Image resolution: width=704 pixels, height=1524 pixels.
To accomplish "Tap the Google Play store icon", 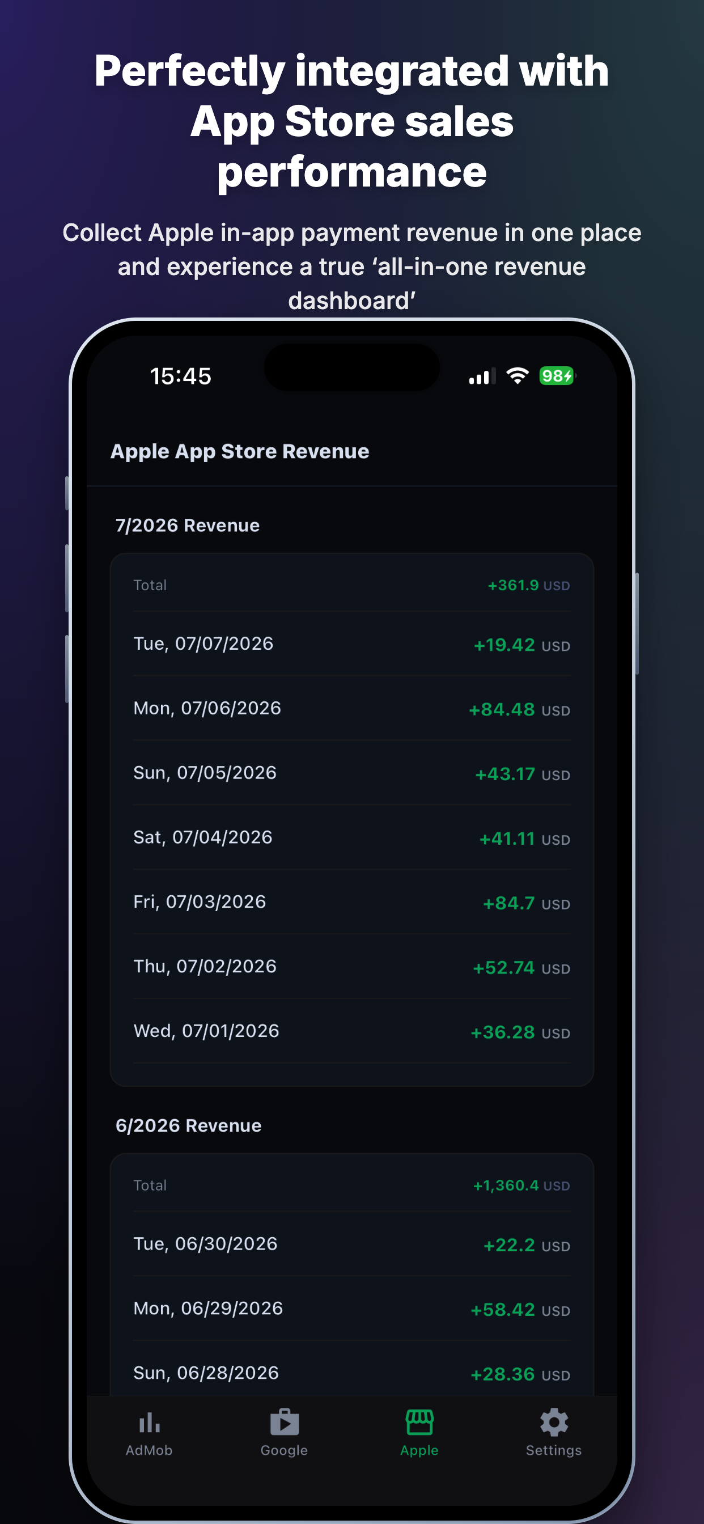I will pyautogui.click(x=284, y=1423).
